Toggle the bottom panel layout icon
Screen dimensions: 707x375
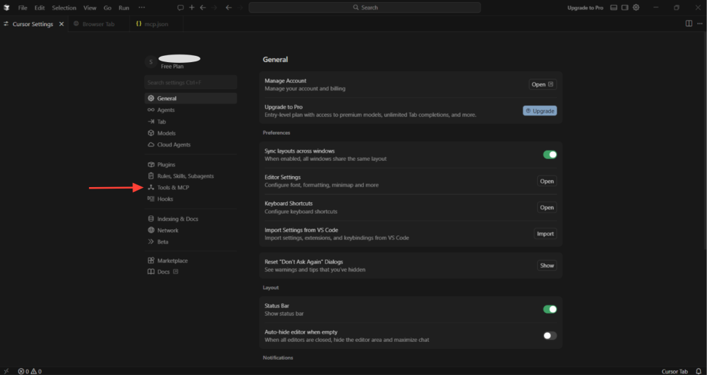[x=613, y=8]
